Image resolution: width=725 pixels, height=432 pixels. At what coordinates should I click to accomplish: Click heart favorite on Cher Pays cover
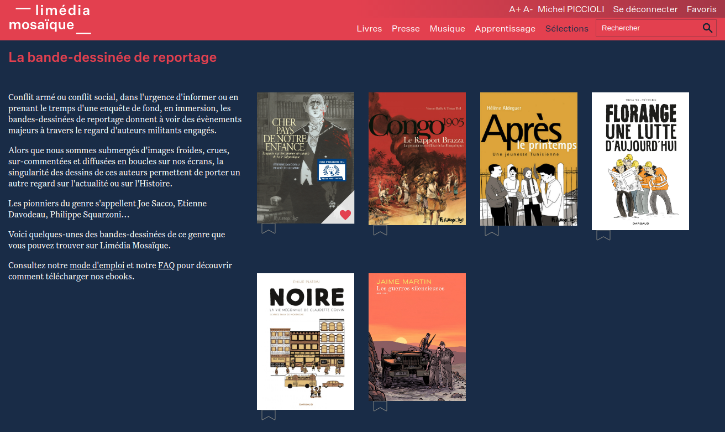pos(345,215)
